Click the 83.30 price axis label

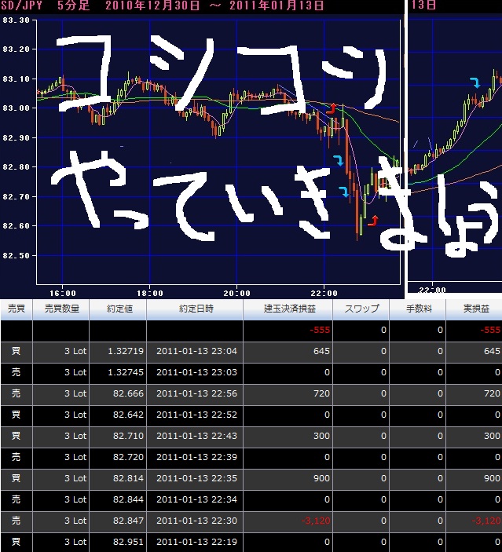16,20
